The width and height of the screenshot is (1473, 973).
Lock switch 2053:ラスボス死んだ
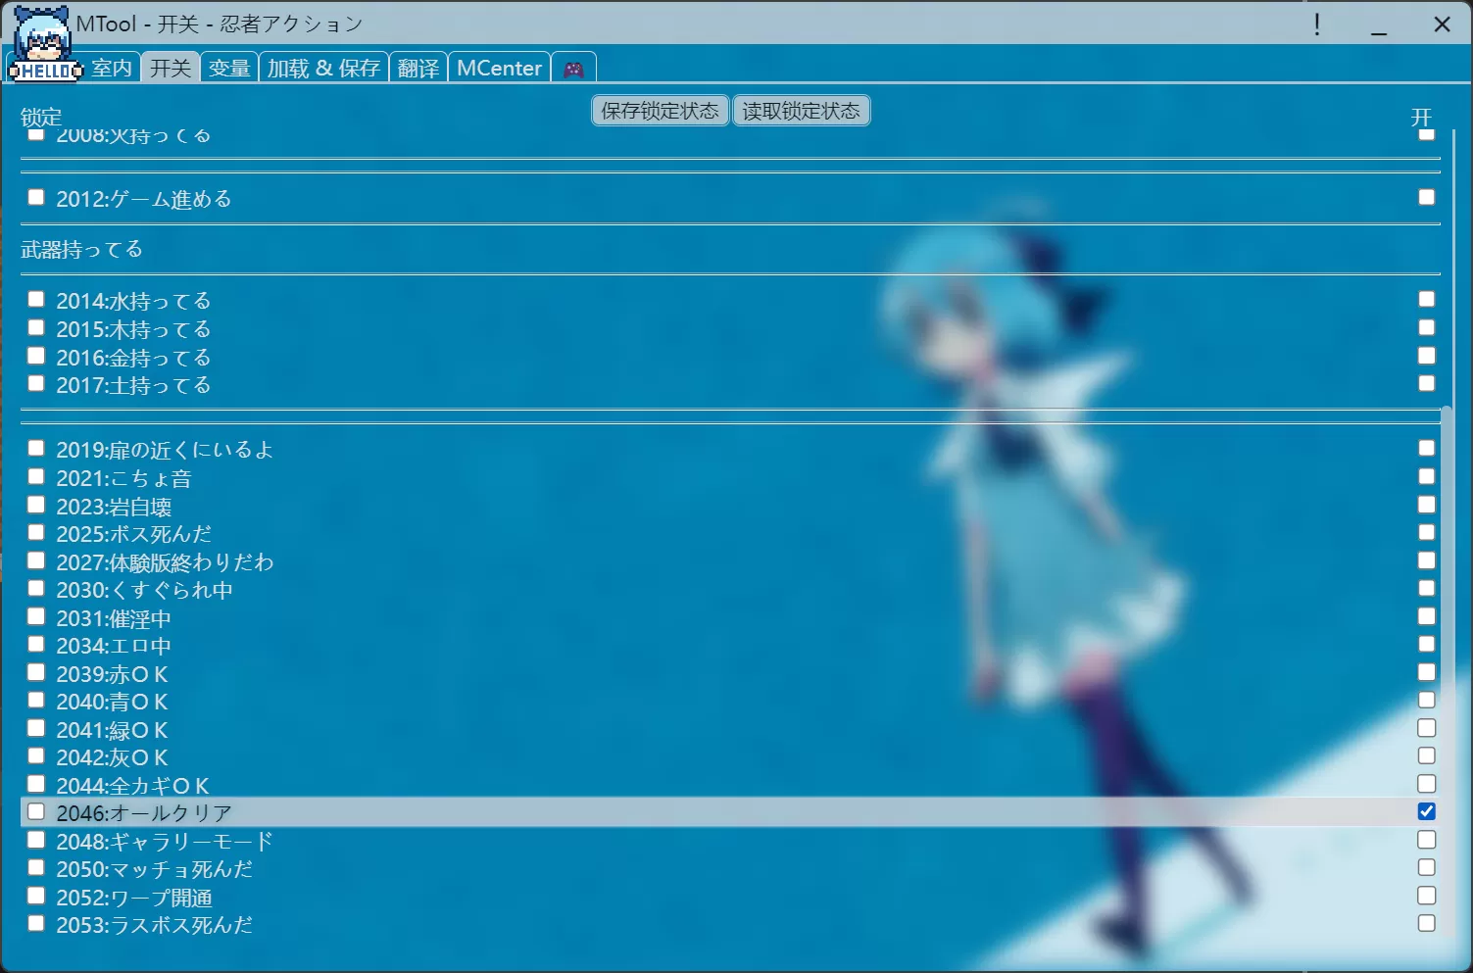point(36,923)
